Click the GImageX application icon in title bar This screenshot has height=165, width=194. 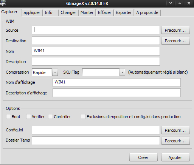point(3,3)
